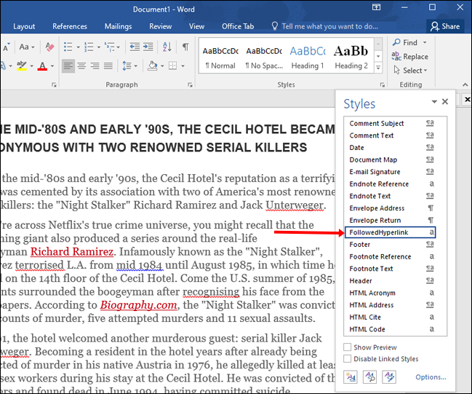Apply the Normal style from gallery
The height and width of the screenshot is (394, 472).
[x=220, y=56]
